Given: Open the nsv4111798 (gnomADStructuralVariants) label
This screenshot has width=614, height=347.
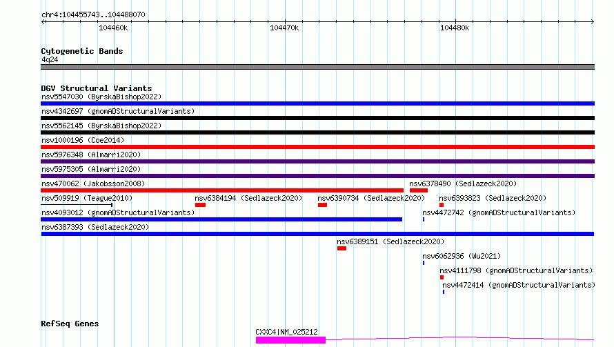Looking at the screenshot, I should coord(516,270).
